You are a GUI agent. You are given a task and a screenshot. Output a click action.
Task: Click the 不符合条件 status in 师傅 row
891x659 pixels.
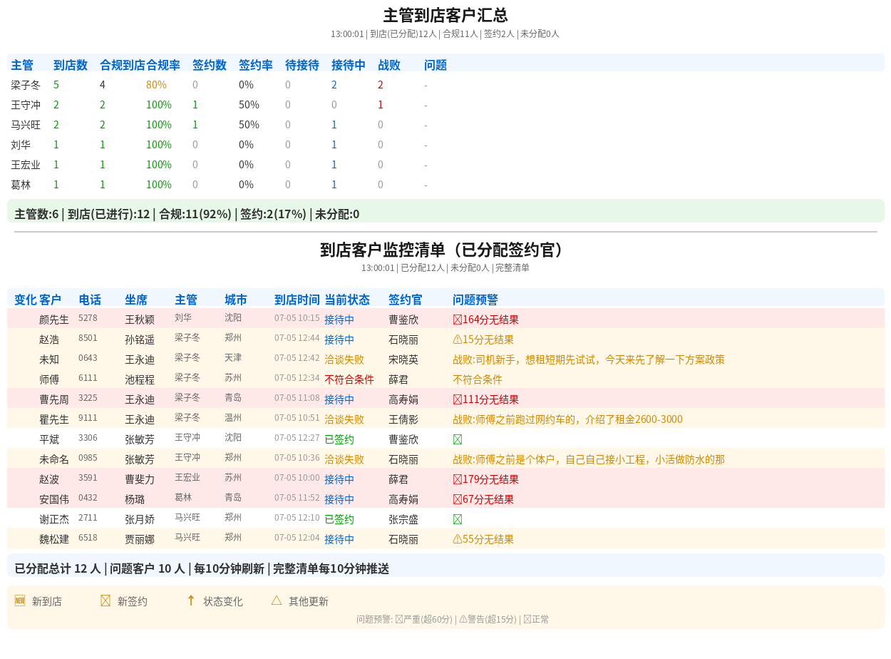[349, 379]
